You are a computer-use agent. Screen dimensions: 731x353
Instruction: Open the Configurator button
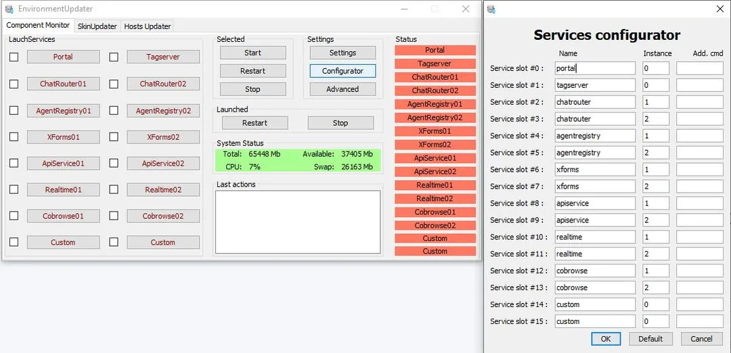click(342, 71)
